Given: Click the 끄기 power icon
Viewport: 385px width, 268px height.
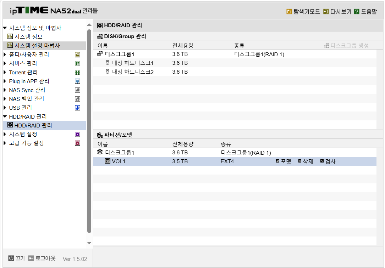Looking at the screenshot, I should 11,258.
